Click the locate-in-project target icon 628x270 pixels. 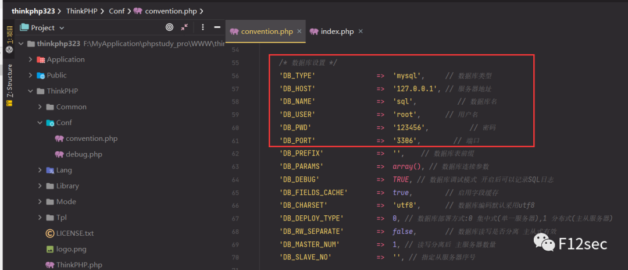170,27
